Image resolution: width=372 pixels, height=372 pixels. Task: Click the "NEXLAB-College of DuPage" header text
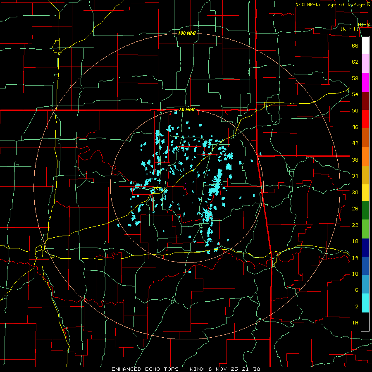(x=331, y=5)
